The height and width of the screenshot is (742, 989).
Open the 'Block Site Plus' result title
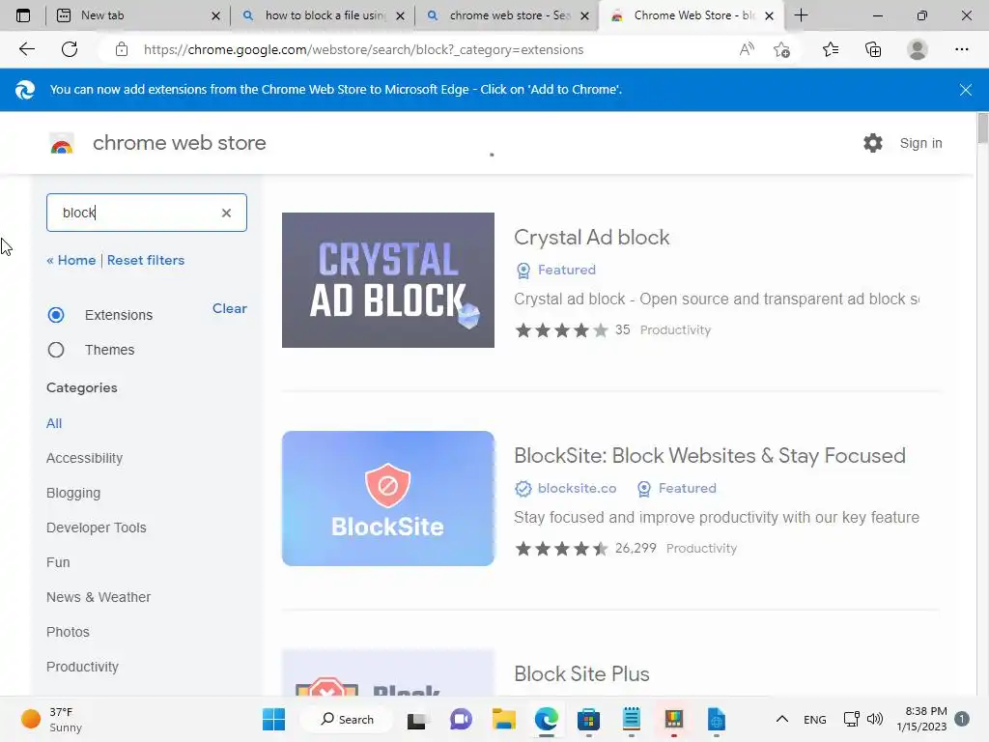[581, 673]
